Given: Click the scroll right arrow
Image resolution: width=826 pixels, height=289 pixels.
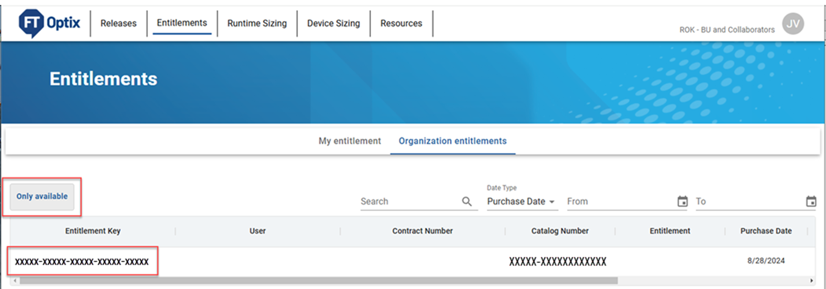Looking at the screenshot, I should tap(811, 281).
